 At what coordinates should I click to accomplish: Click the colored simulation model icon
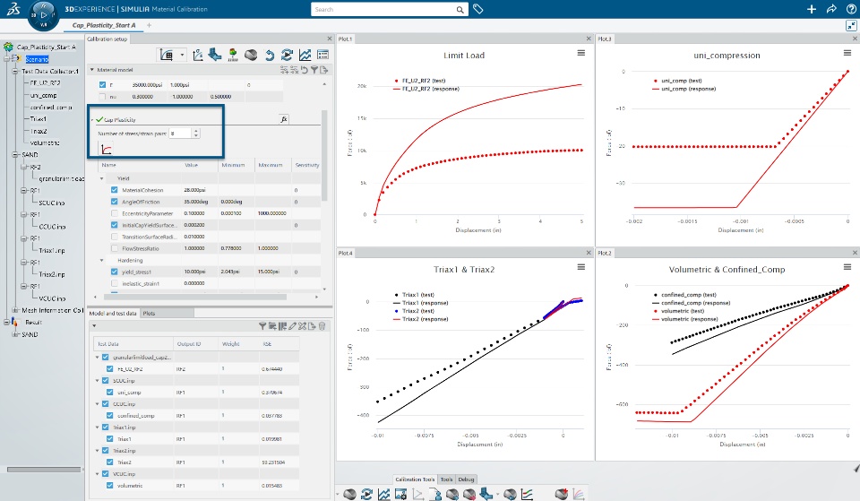point(233,55)
